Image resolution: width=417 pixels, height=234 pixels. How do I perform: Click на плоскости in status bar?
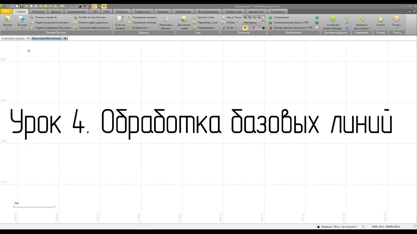point(349,227)
